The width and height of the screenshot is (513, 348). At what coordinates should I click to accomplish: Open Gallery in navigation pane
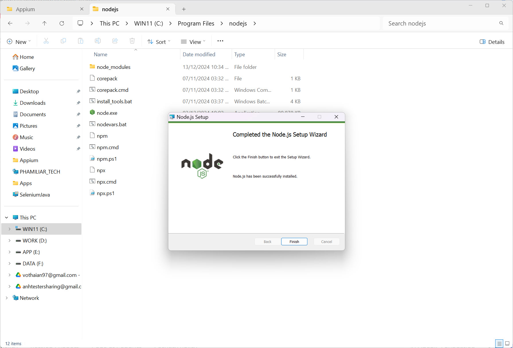click(x=27, y=69)
